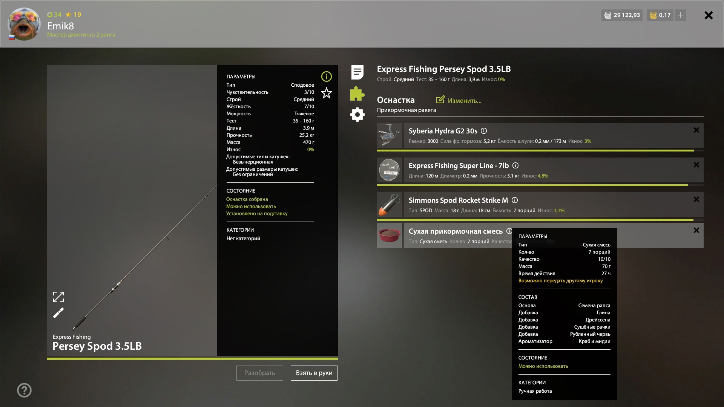Click the silver coins balance 29 122,93
Image resolution: width=724 pixels, height=407 pixels.
click(622, 15)
